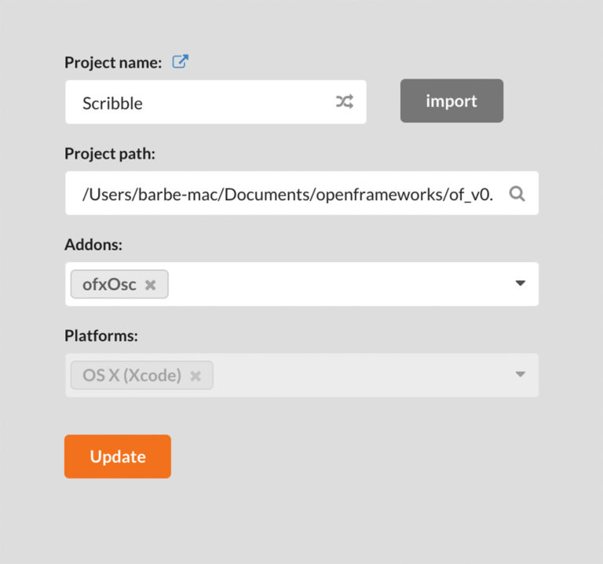Click the blank gray background beside Update

[346, 456]
